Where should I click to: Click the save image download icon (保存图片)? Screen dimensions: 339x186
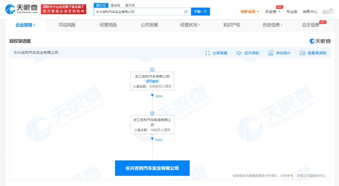tap(271, 53)
